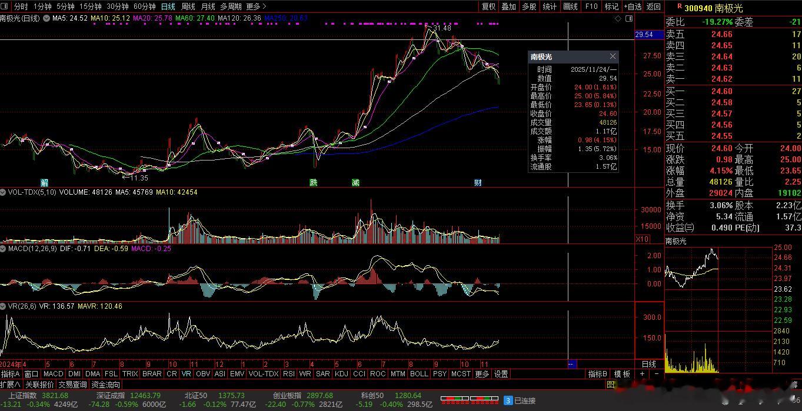Click the 解 event marker on chart
The width and height of the screenshot is (802, 411).
click(44, 182)
